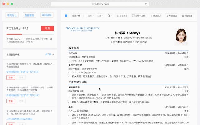Click the 对客户的商业模式进行整理 bullet
Viewport: 200px width, 125px height.
110,102
